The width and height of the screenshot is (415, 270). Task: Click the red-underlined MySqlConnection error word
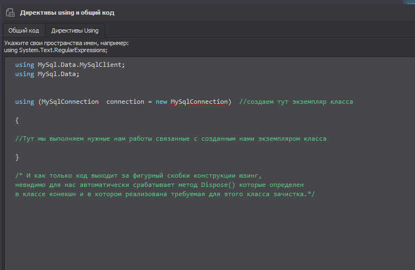coord(199,102)
